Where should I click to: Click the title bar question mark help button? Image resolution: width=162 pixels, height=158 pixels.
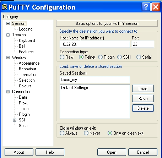tap(146, 7)
